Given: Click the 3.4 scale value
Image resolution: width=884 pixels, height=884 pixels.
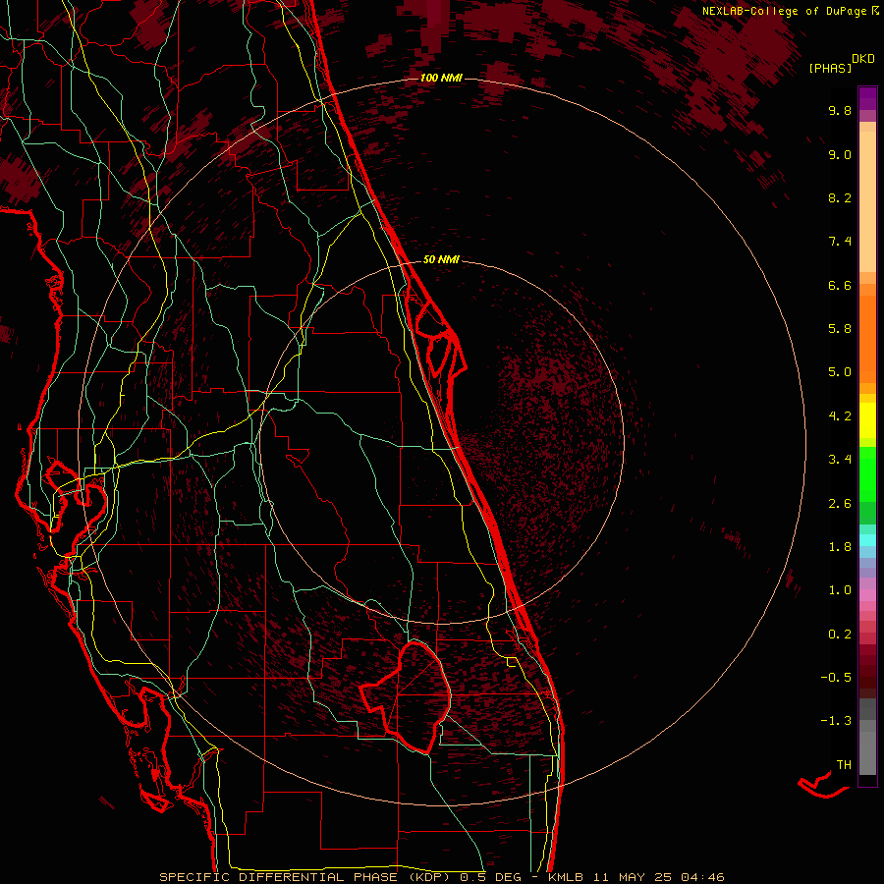Looking at the screenshot, I should tap(840, 460).
